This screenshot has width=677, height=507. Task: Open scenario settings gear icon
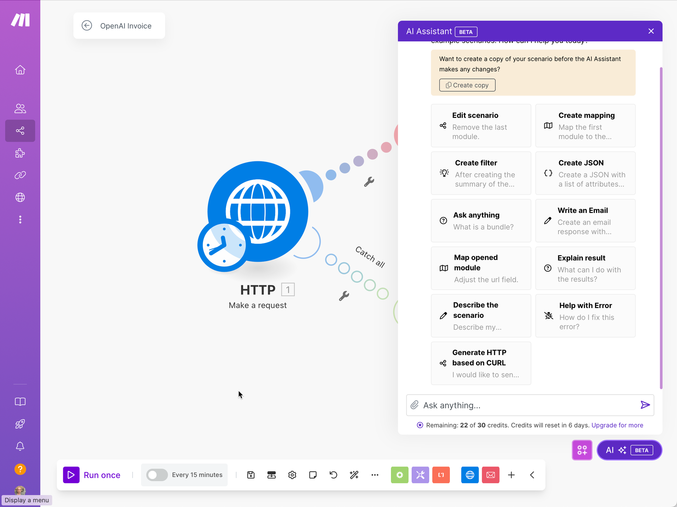[x=292, y=475]
